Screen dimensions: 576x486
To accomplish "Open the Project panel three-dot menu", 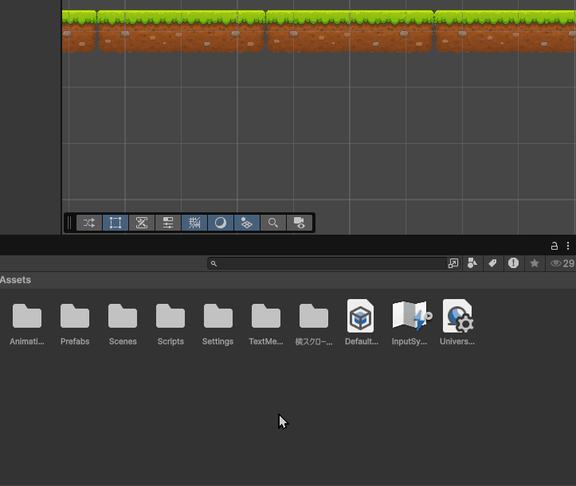I will point(568,246).
